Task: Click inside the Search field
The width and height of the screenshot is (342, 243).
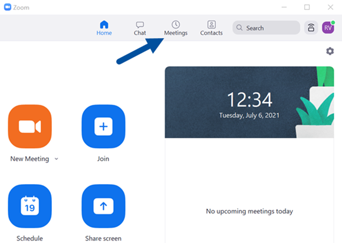Action: pos(266,28)
